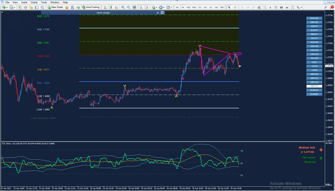This screenshot has width=335, height=191.
Task: Select the H4 timeframe
Action: 205,8
